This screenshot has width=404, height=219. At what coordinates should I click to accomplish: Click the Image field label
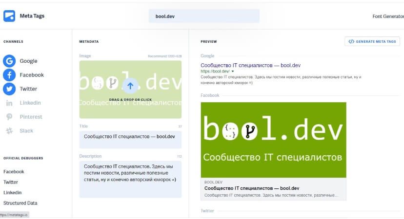(85, 56)
